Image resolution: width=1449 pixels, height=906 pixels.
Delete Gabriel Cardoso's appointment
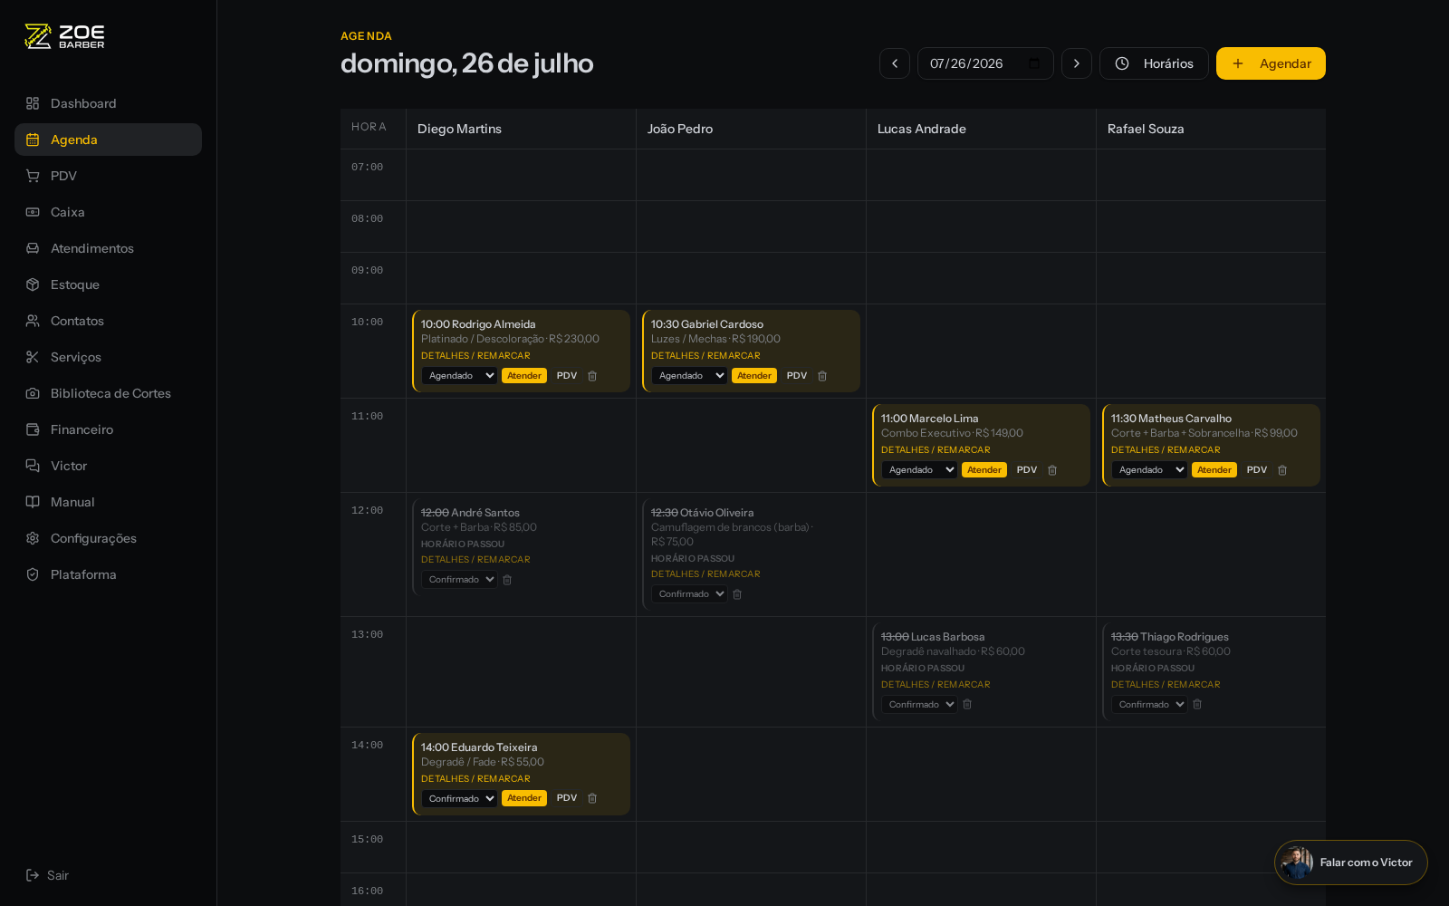[x=822, y=376]
